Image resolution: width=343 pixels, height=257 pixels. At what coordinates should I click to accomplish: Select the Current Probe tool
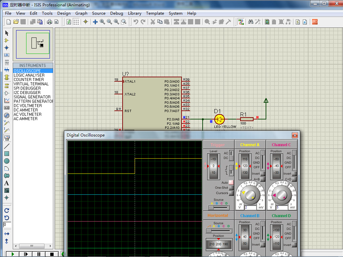(7, 130)
